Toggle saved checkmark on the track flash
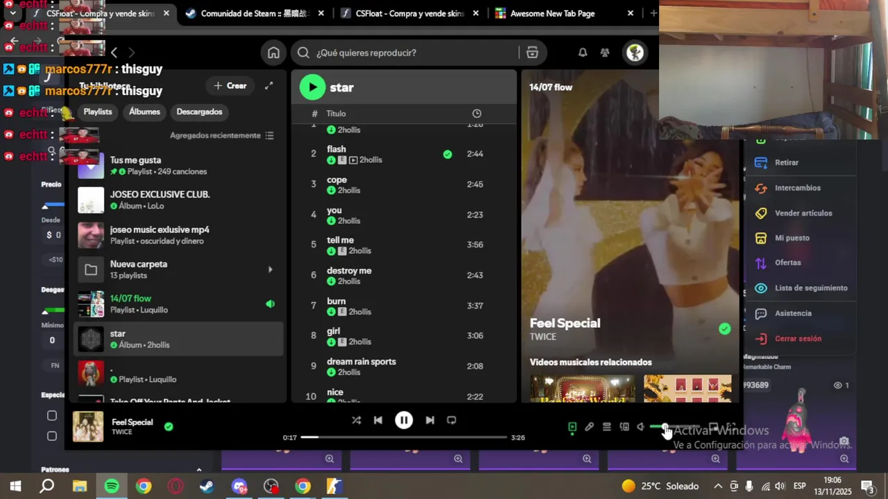Viewport: 888px width, 499px height. point(447,154)
